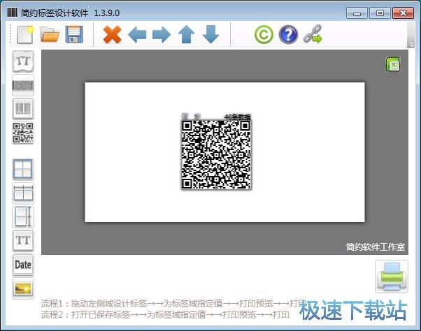Screen dimensions: 421x331
Task: Create a new blank label document
Action: coord(25,34)
